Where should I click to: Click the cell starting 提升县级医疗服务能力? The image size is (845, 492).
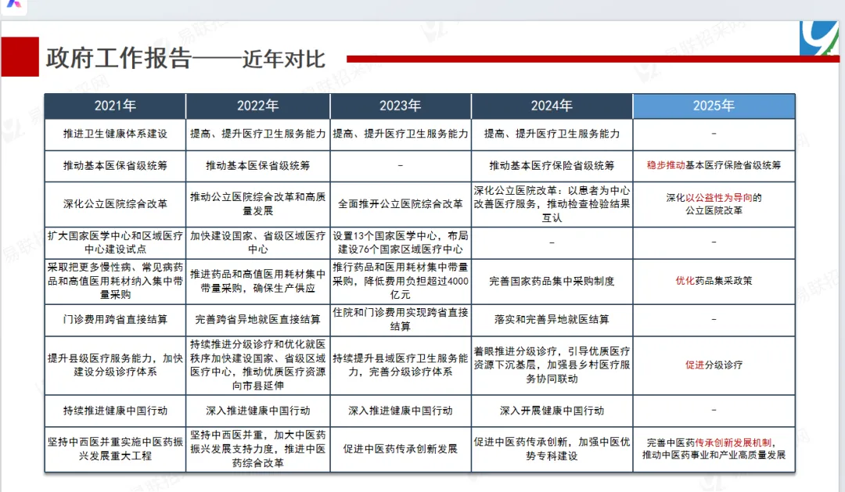point(115,365)
